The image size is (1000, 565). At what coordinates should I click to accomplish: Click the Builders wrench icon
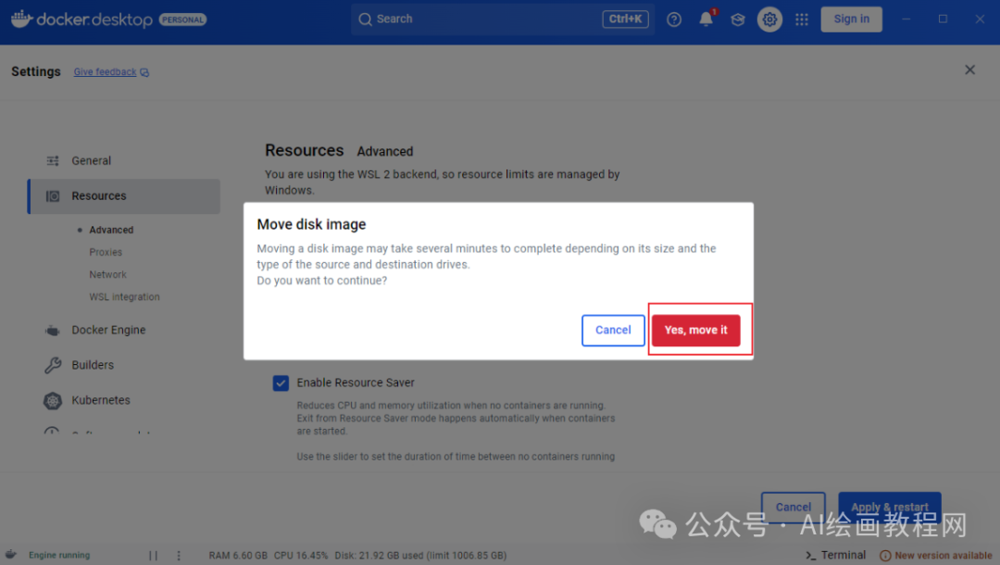(x=53, y=365)
